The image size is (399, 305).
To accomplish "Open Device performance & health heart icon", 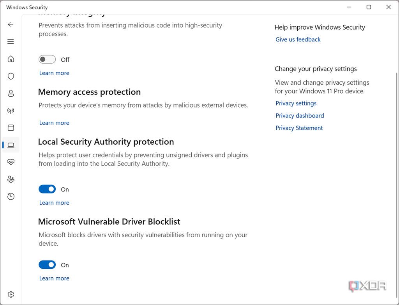I will pos(11,162).
